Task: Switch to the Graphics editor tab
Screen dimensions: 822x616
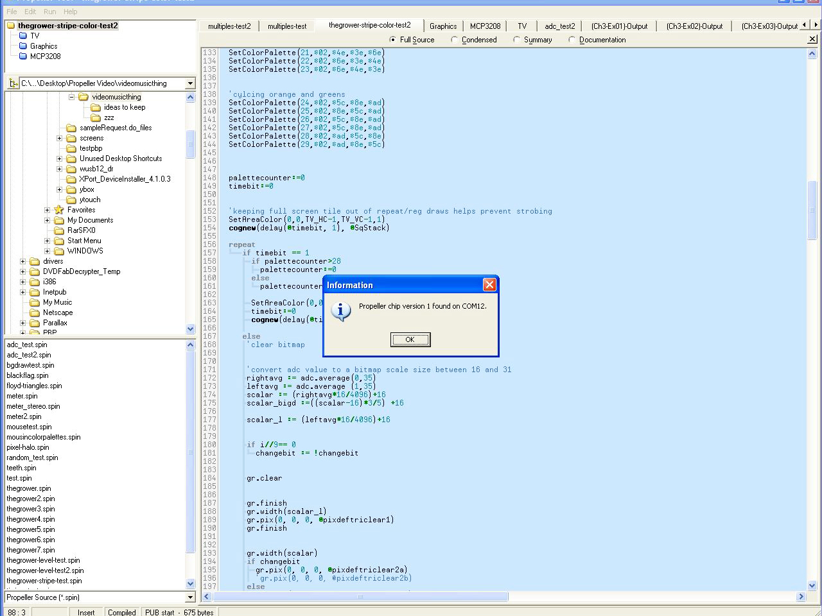Action: click(x=443, y=26)
